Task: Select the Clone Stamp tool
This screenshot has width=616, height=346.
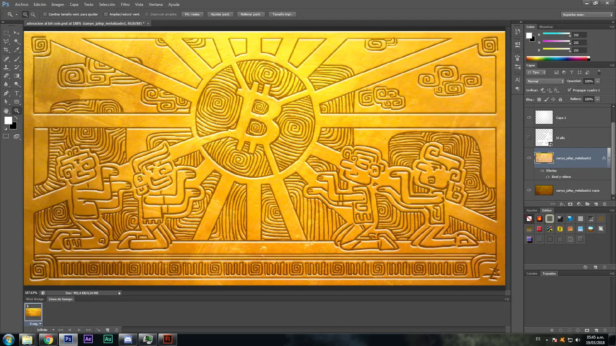Action: click(x=6, y=68)
